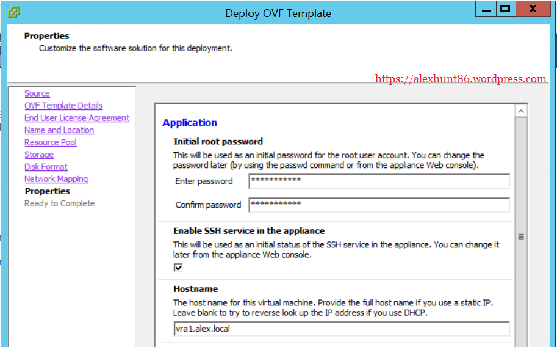
Task: Click the scroll up arrow in properties pane
Action: [521, 111]
